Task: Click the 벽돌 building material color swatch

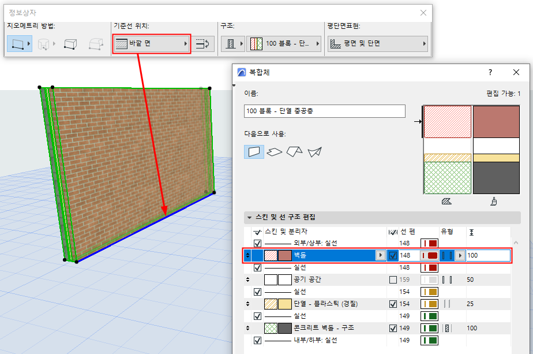Action: click(285, 255)
